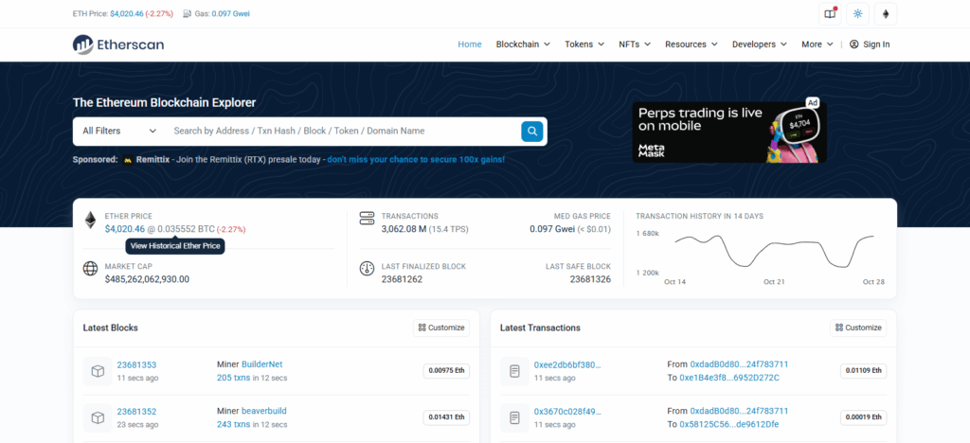
Task: Click the document icon beside transaction 0x3670c028f49
Action: [x=513, y=417]
